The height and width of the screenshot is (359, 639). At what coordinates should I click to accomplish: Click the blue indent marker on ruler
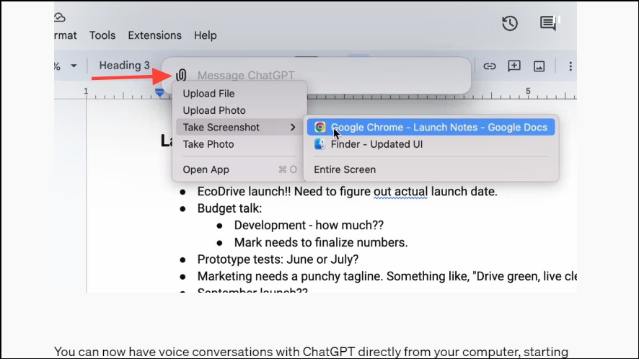point(160,93)
